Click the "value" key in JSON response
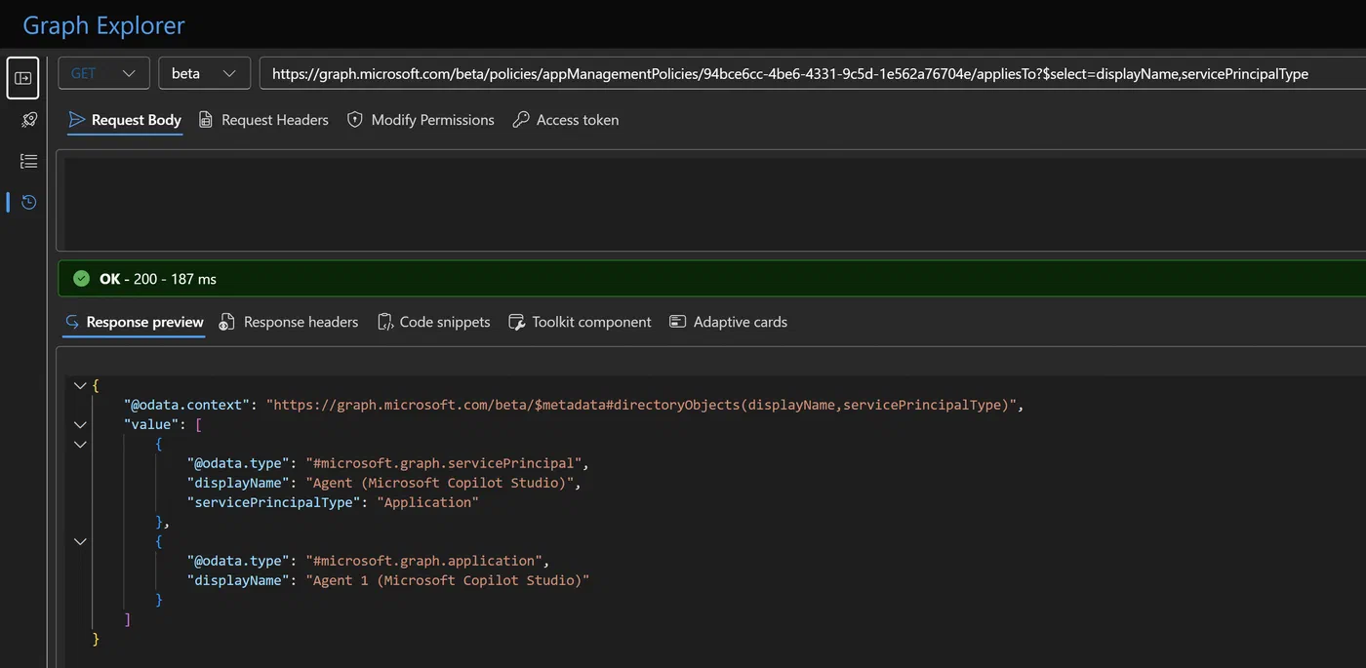1366x668 pixels. pos(151,424)
